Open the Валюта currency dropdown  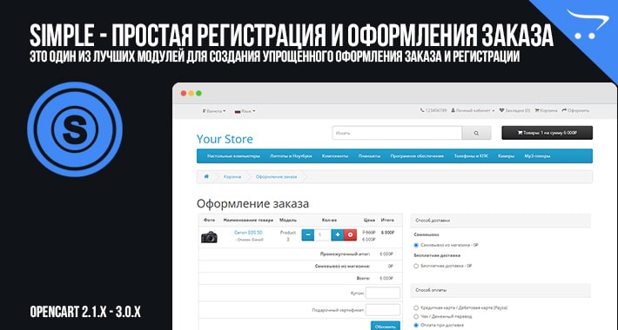point(214,111)
